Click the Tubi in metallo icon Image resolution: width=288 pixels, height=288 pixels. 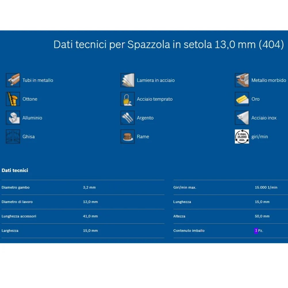(13, 80)
